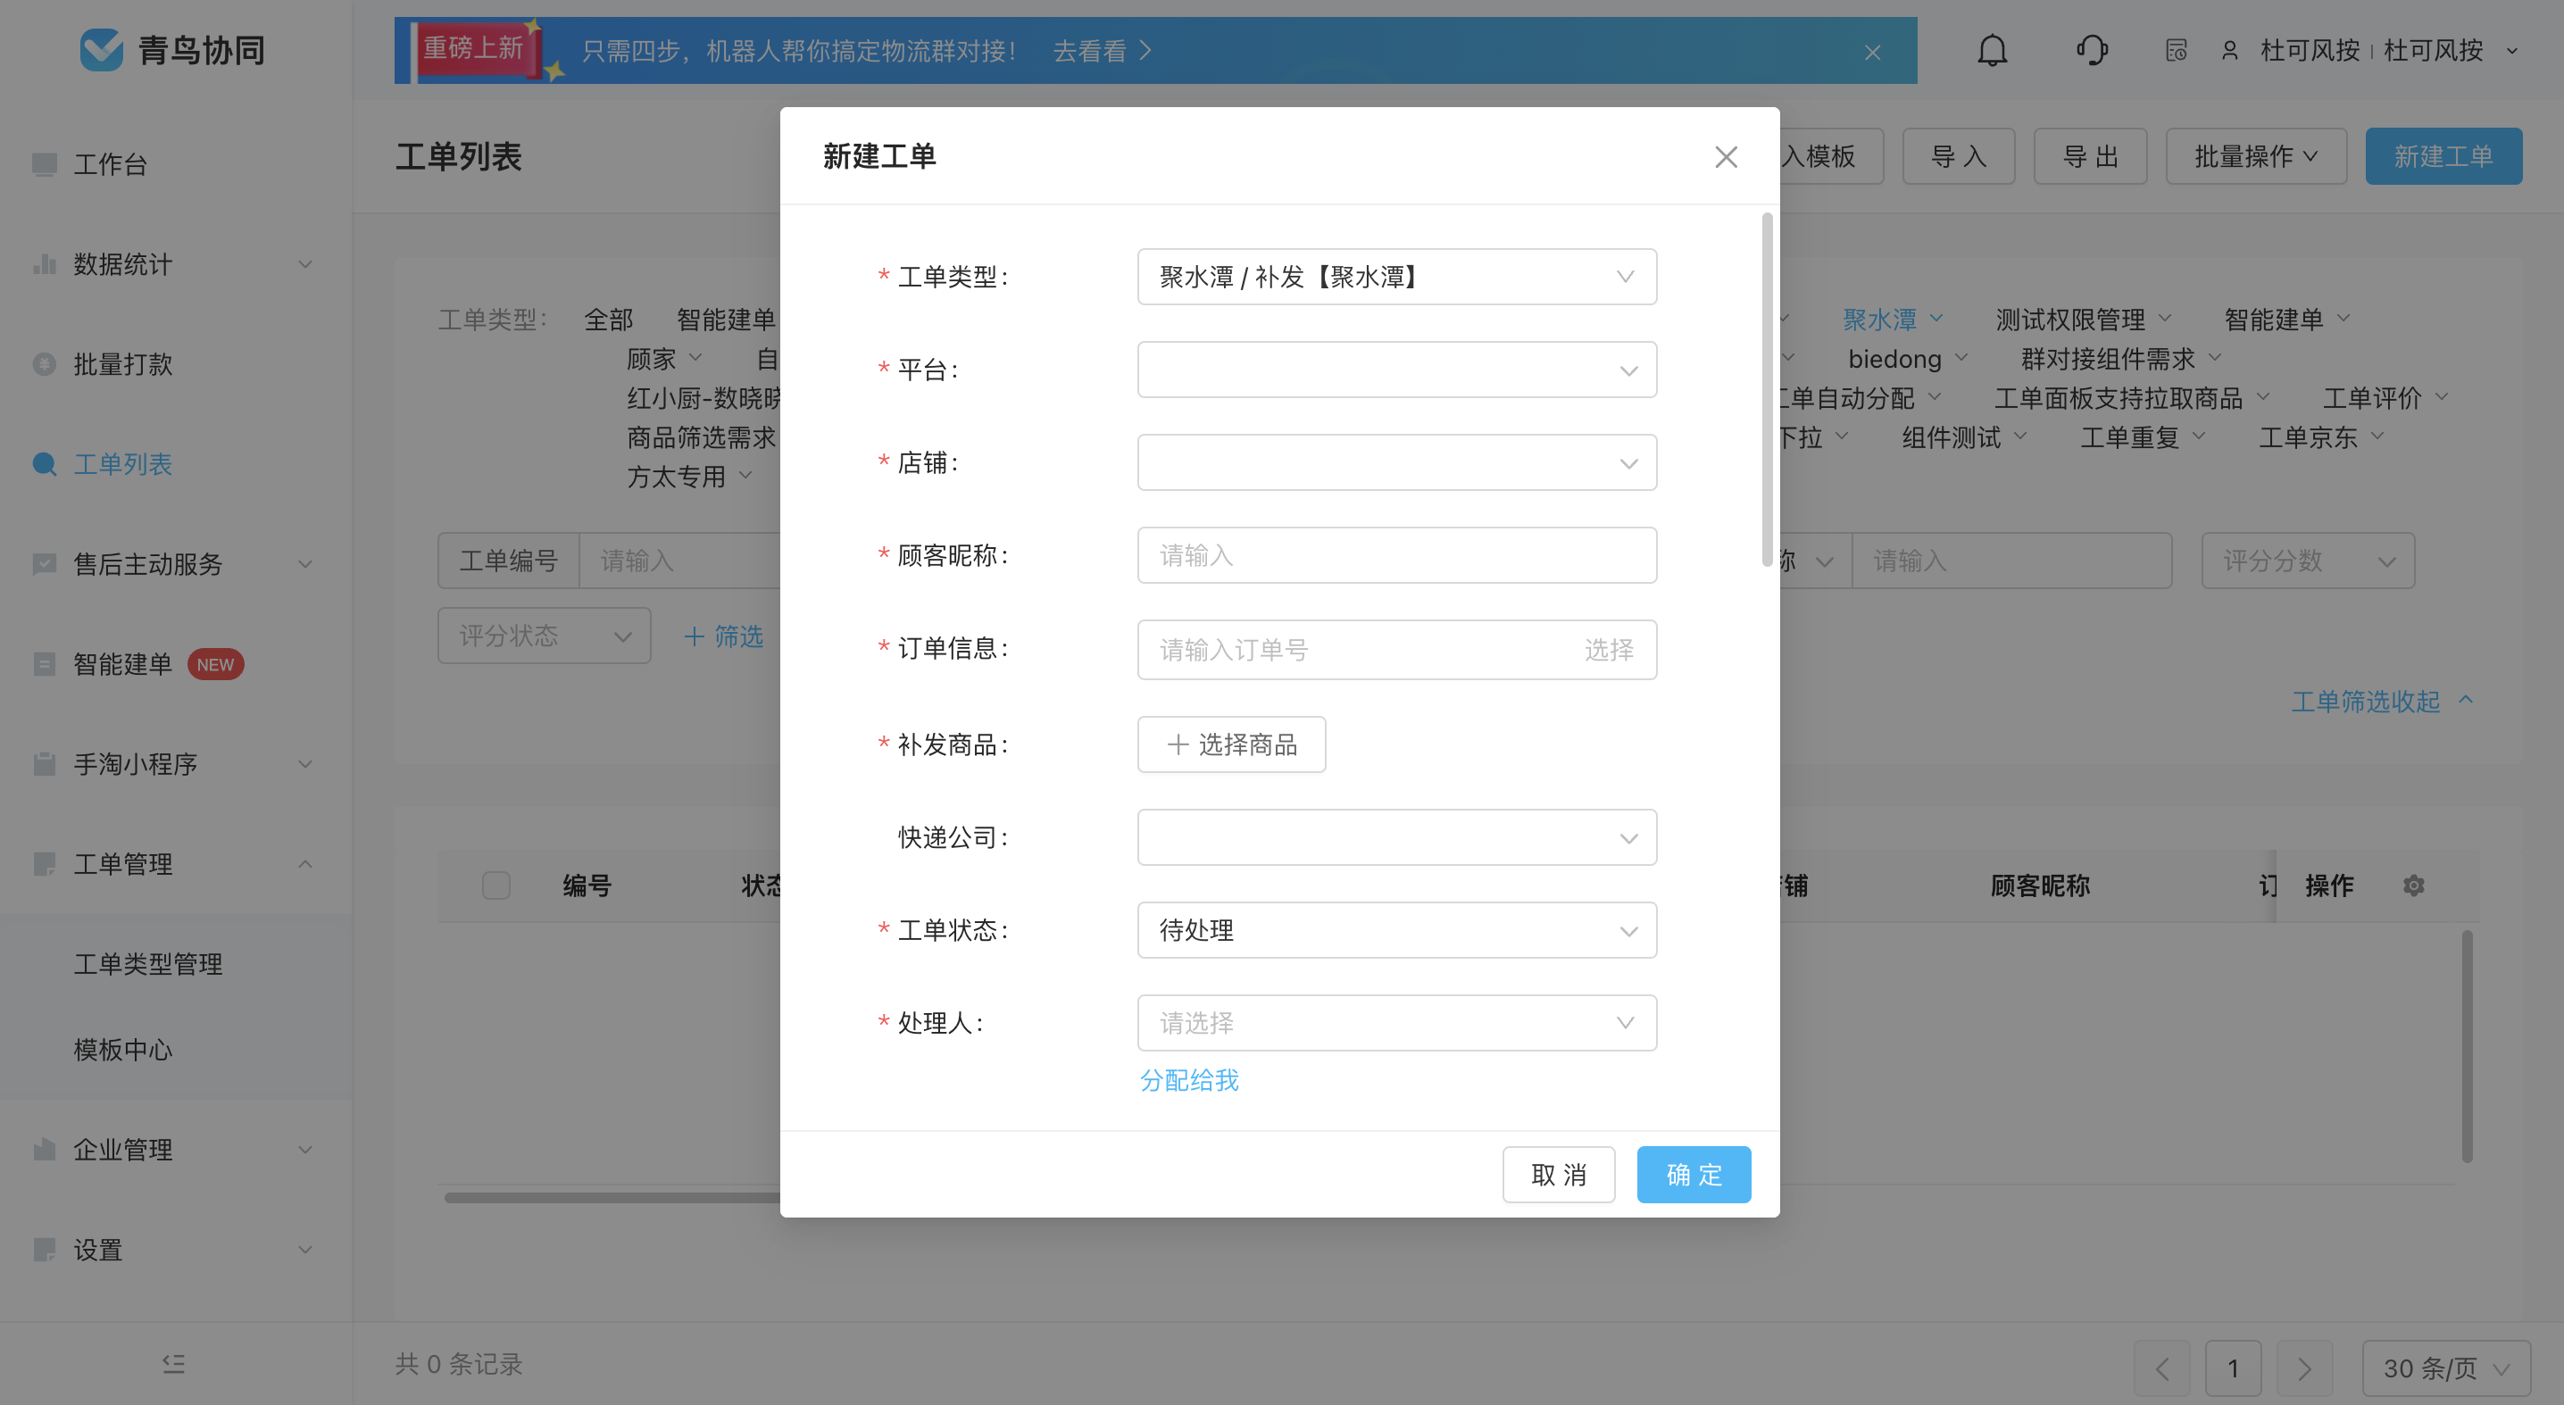
Task: Expand 售后主动服务 sidebar menu
Action: pos(175,564)
